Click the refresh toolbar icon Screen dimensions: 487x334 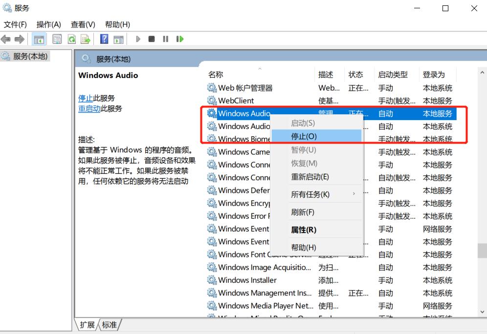(x=72, y=39)
